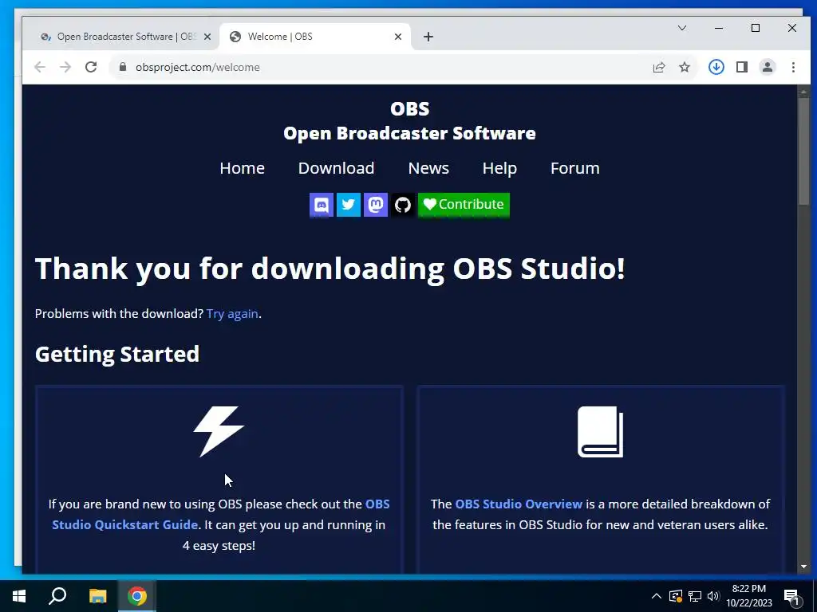Open a new browser tab
This screenshot has width=817, height=612.
(x=428, y=37)
